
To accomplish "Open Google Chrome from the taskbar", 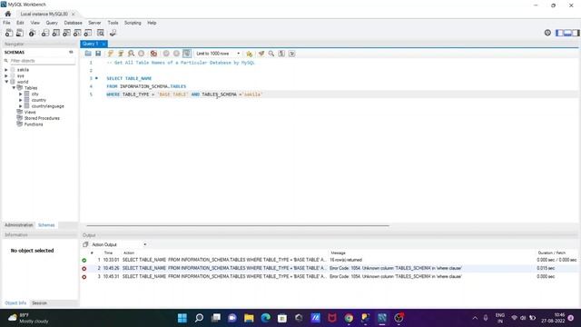I will tap(349, 318).
